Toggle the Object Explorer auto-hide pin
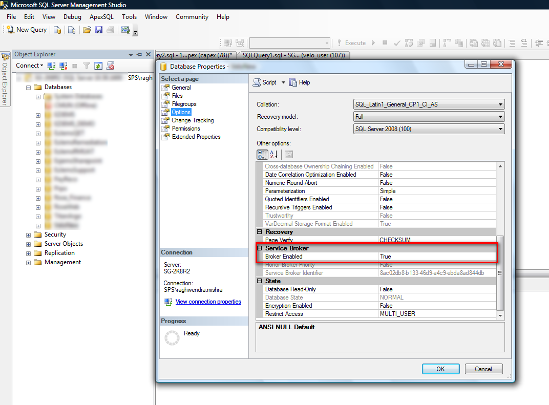This screenshot has width=549, height=405. (139, 55)
